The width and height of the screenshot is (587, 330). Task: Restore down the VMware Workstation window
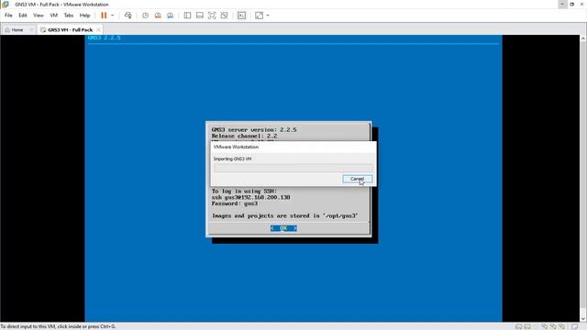coord(572,4)
